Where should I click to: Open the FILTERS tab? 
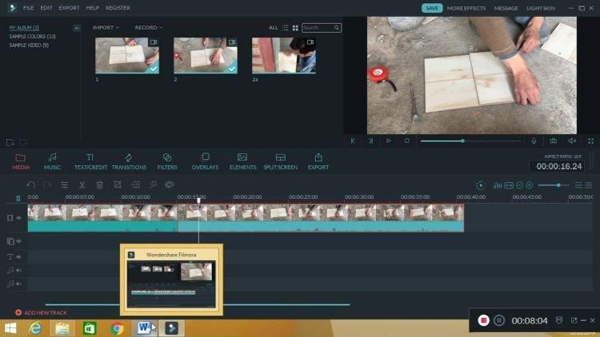tap(167, 161)
